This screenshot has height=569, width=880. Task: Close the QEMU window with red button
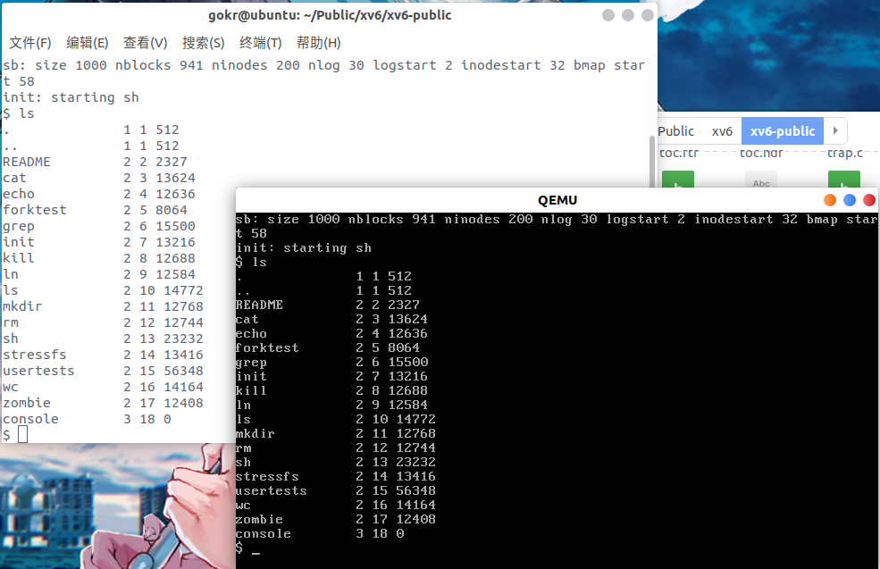pos(869,200)
